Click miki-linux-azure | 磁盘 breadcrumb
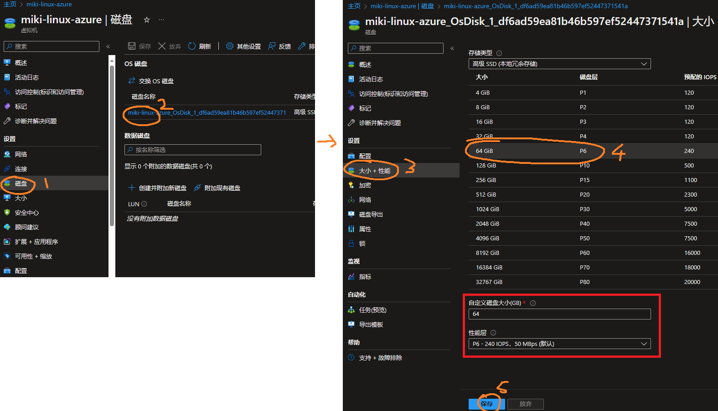The width and height of the screenshot is (718, 411). click(x=402, y=6)
